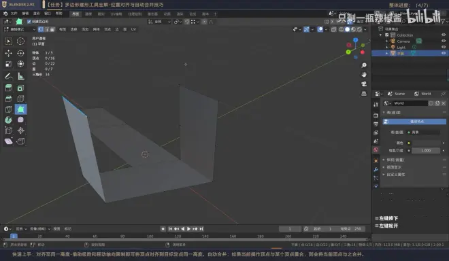Open the Edit Mode dropdown

coord(20,29)
